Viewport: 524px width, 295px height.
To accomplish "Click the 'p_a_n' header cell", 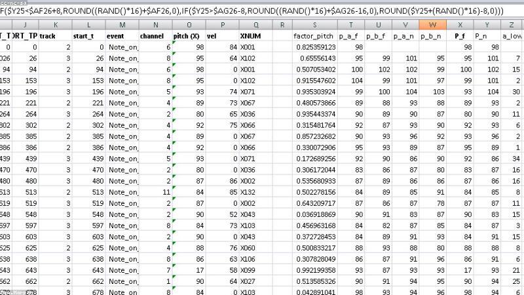I will tap(405, 36).
